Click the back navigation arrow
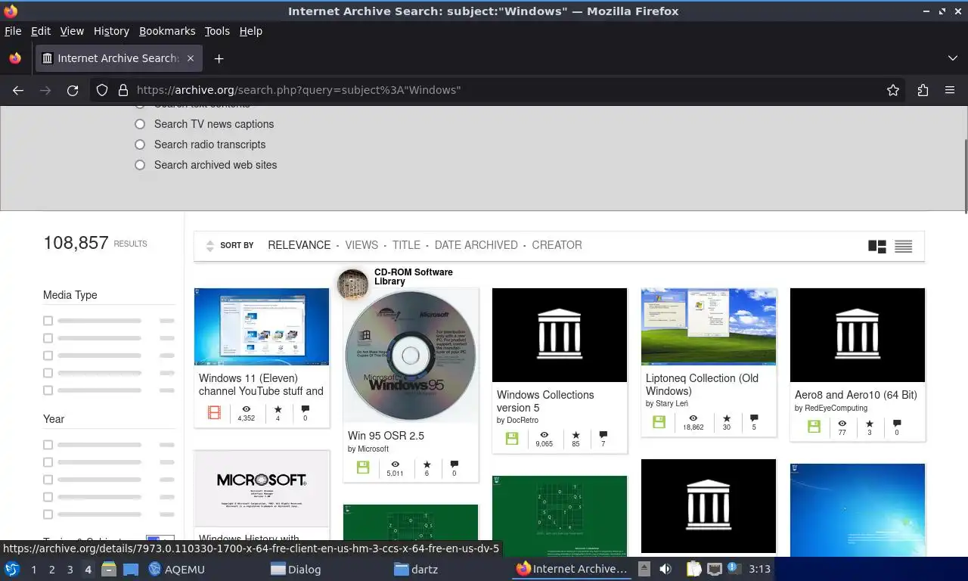 click(18, 90)
